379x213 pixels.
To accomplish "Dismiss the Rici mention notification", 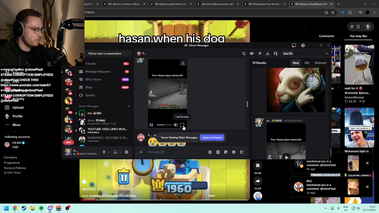I will click(367, 187).
